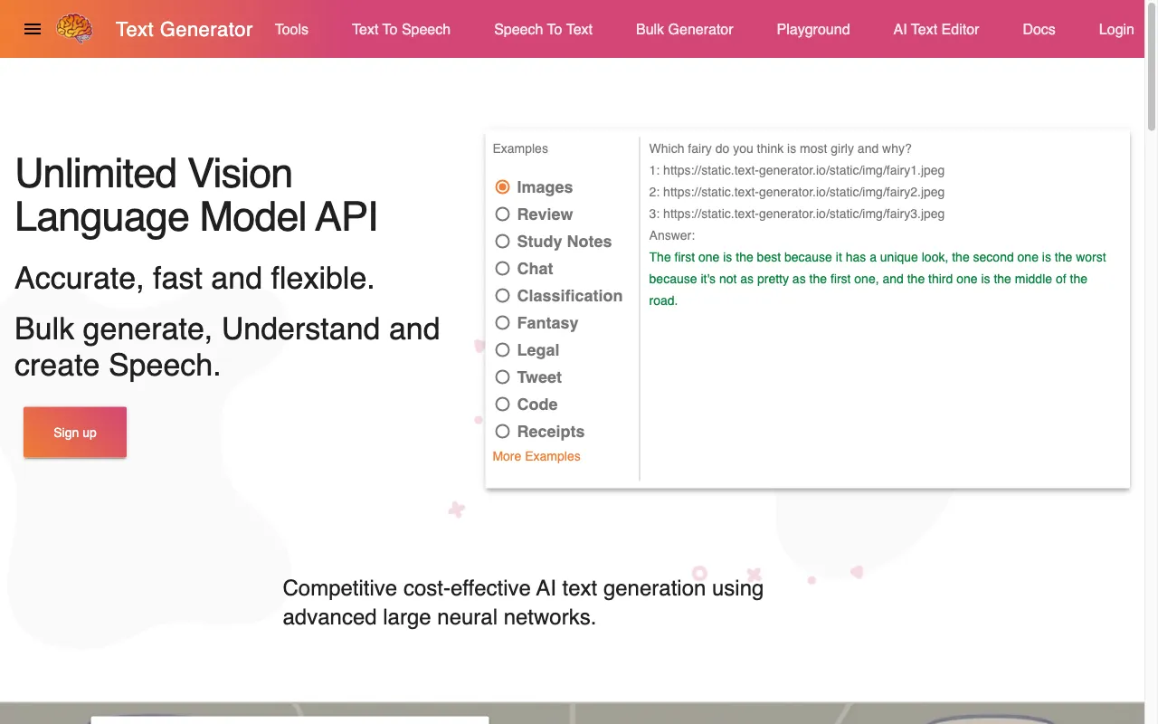Click the 'Examples' panel label

pos(520,148)
